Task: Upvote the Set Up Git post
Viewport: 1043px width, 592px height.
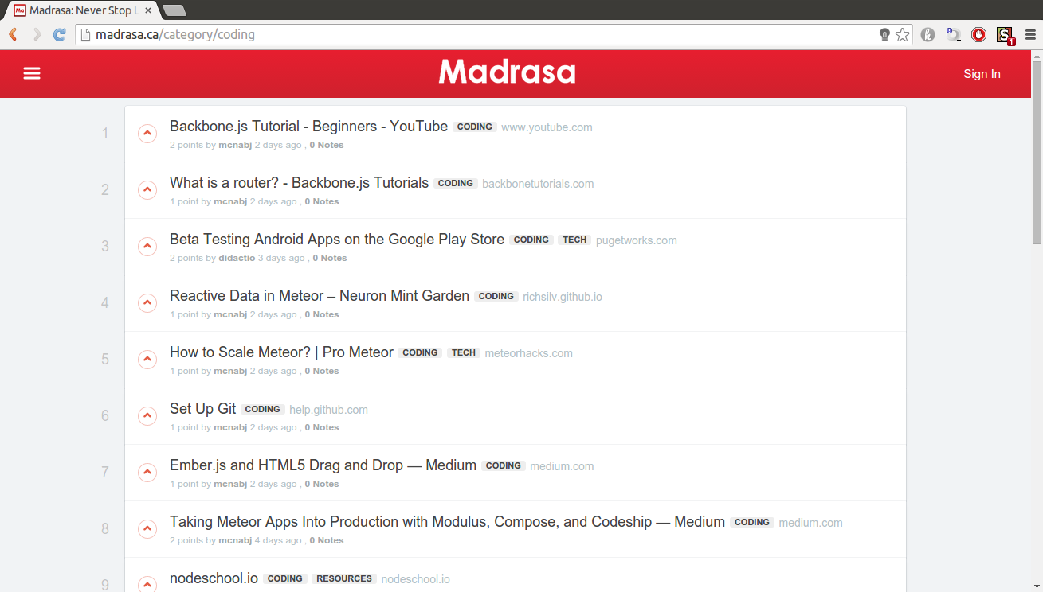Action: (147, 416)
